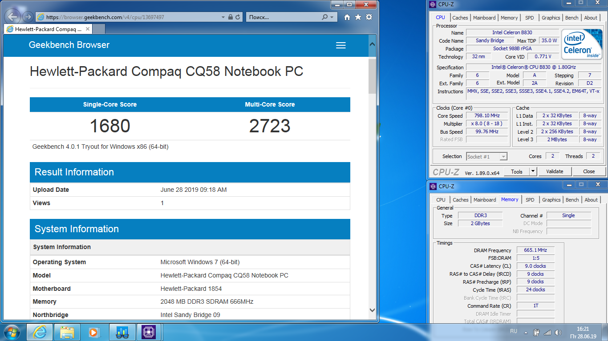This screenshot has width=608, height=341.
Task: Select SPD tab in lower CPU-Z window
Action: point(530,200)
